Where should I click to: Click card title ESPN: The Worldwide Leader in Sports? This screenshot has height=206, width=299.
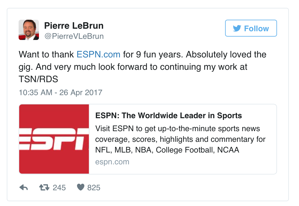click(169, 116)
